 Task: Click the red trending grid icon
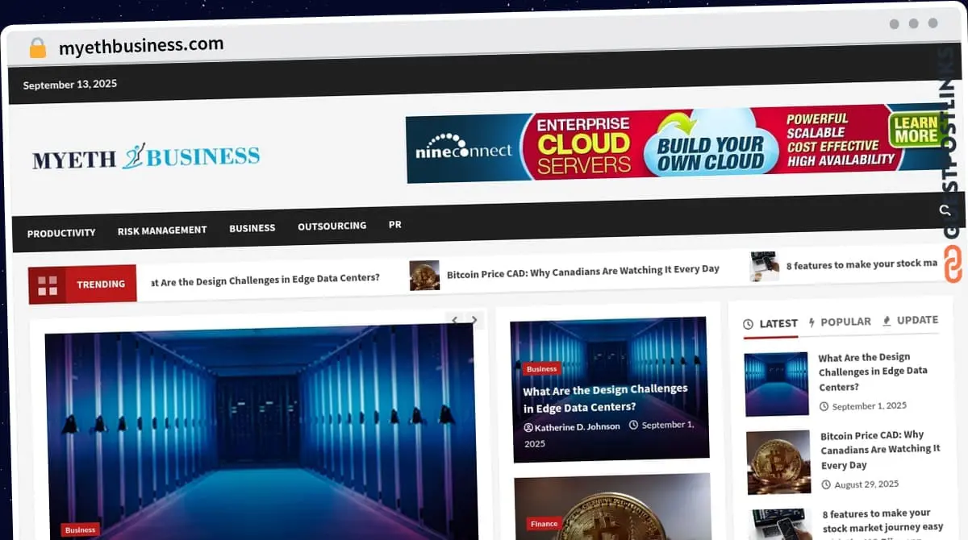coord(48,285)
